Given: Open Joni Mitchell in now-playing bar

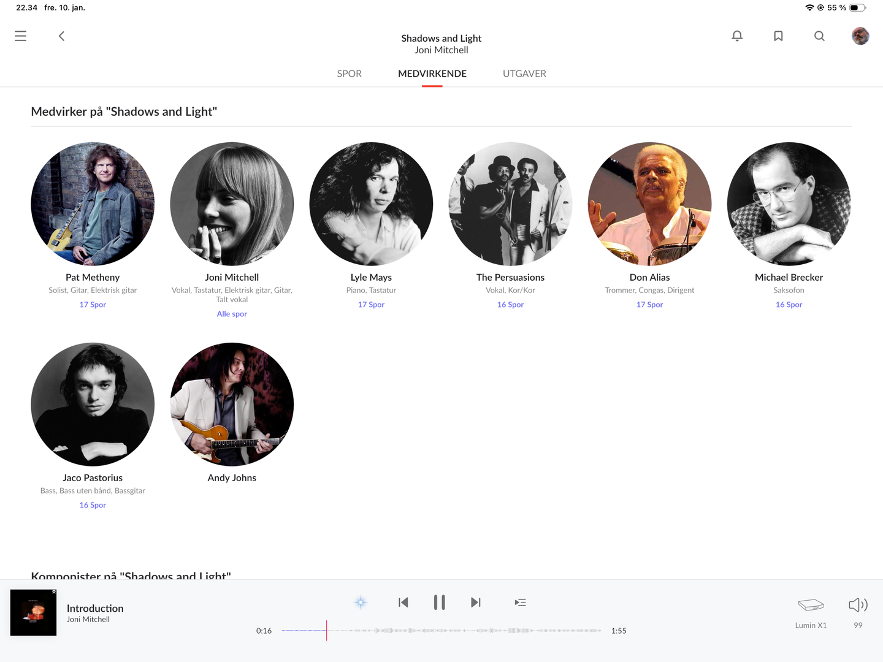Looking at the screenshot, I should tap(88, 620).
